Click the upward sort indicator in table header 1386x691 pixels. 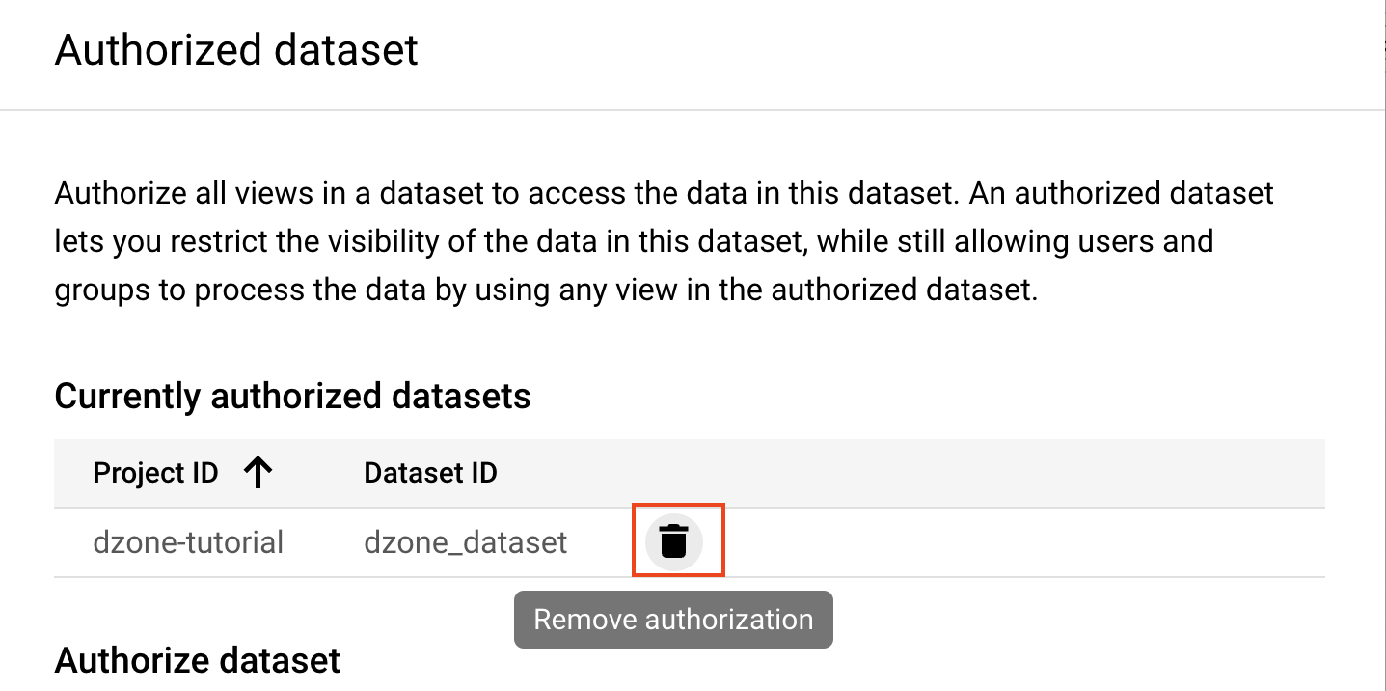tap(258, 472)
